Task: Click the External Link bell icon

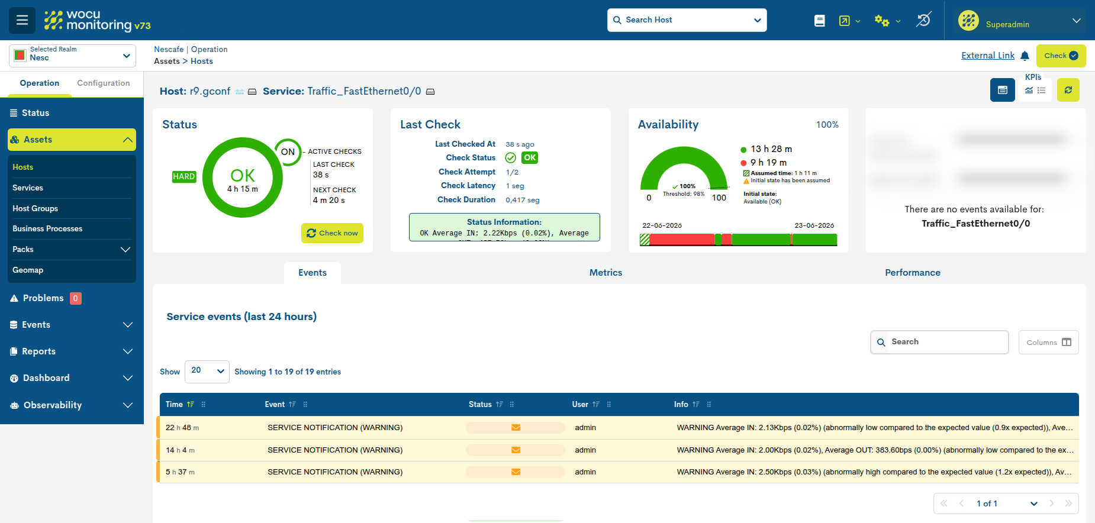Action: coord(1025,56)
